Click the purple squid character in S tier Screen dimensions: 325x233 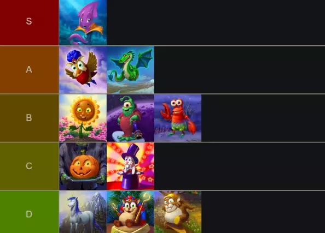tap(83, 22)
